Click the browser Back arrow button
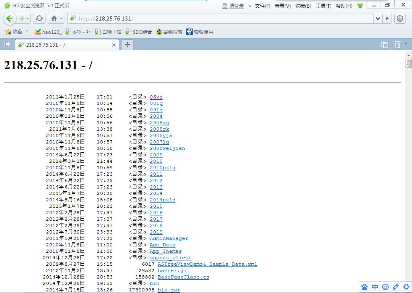The width and height of the screenshot is (412, 293). coord(10,18)
